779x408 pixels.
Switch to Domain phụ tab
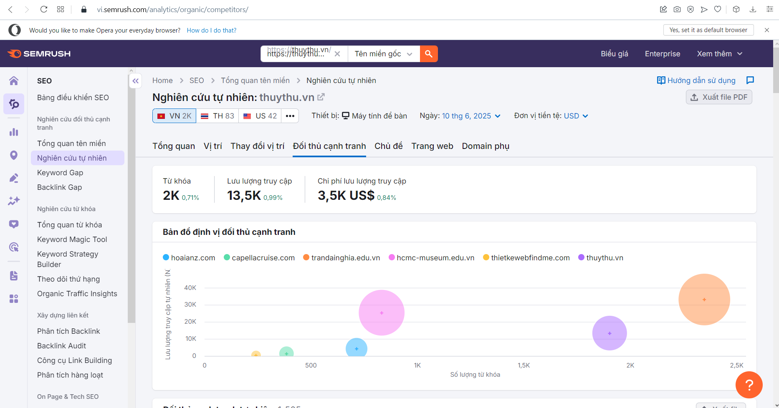pos(486,146)
